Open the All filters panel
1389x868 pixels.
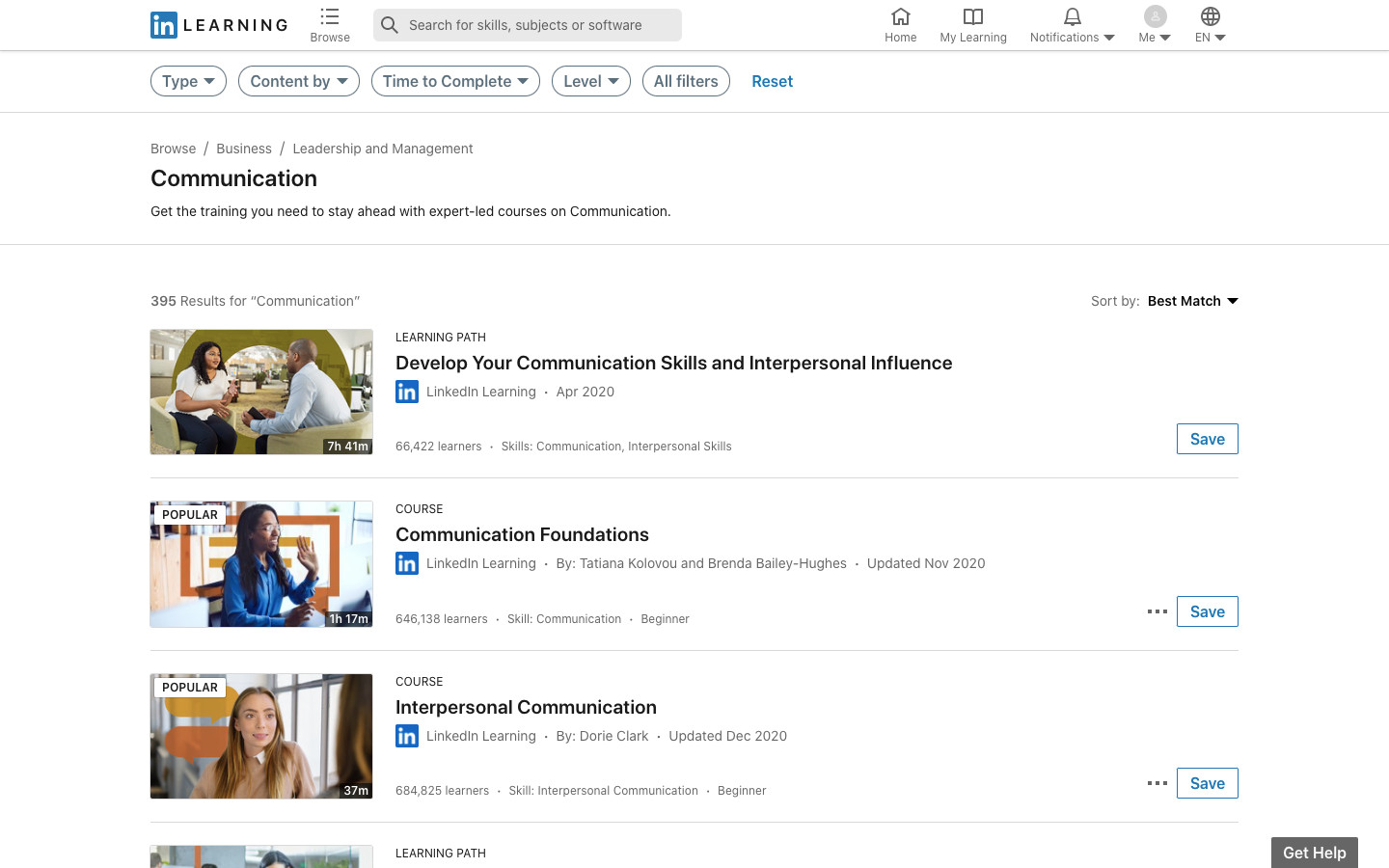[686, 81]
